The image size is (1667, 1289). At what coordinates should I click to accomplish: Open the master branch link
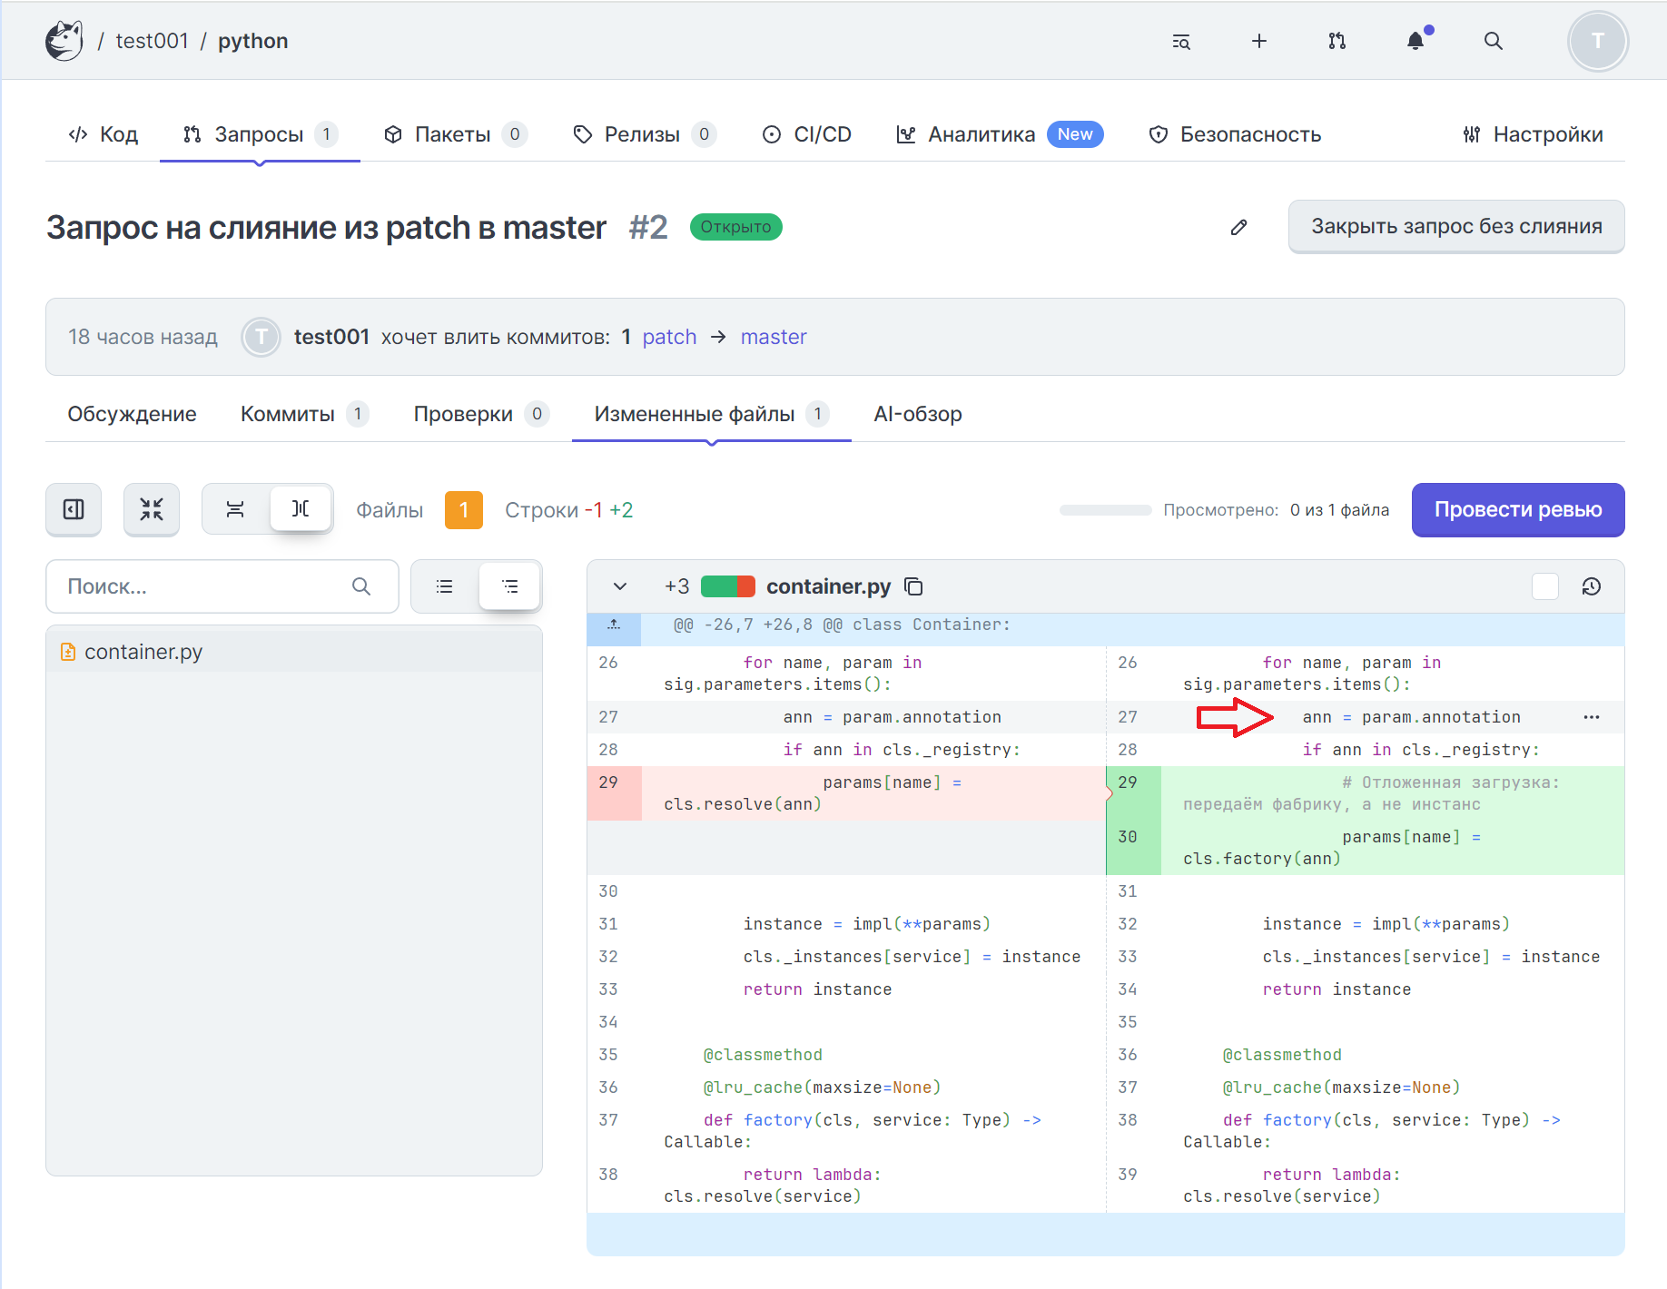(x=774, y=337)
